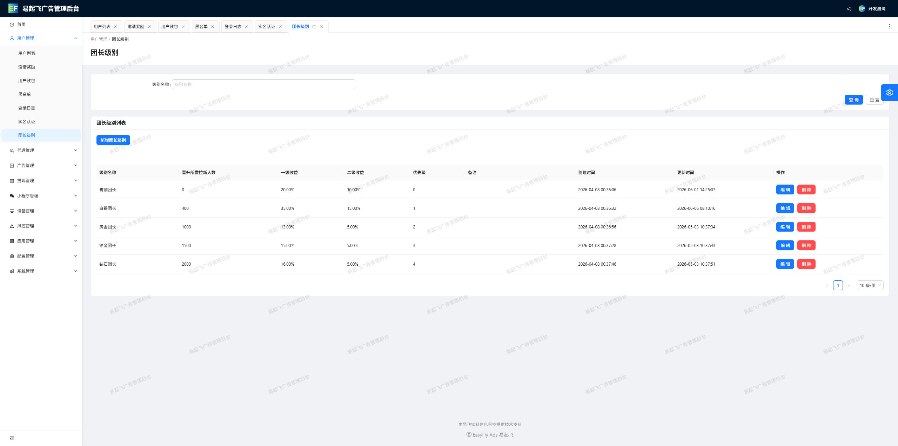Screen dimensions: 898x446
Task: Delete the 黄金团长 row
Action: pos(806,227)
